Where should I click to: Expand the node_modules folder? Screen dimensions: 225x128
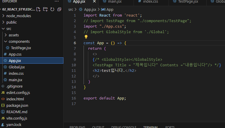coord(3,16)
